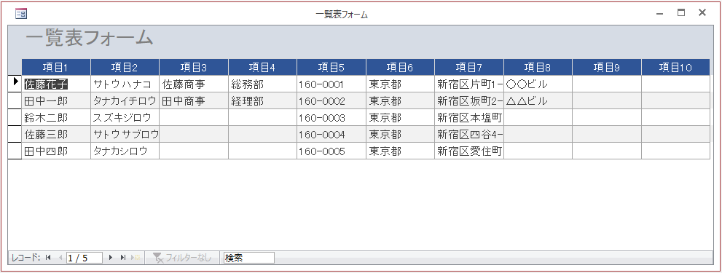Click the current record number box 1 / 5
Screen dimensions: 722x273
[85, 258]
